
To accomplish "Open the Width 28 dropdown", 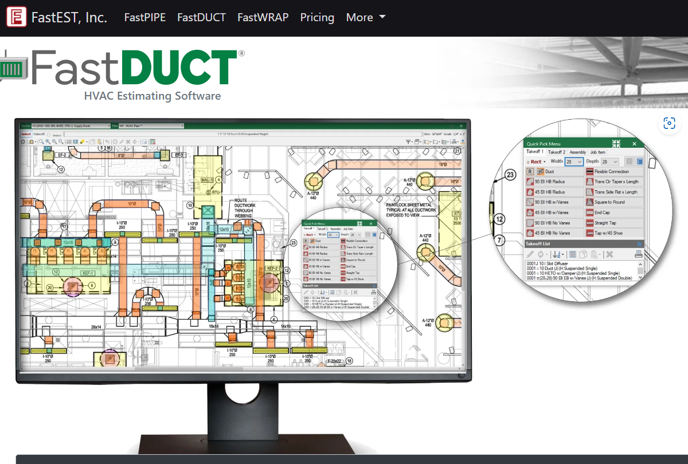I will 574,162.
